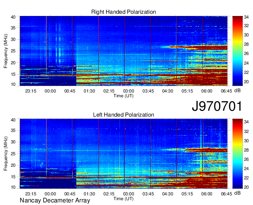The image size is (253, 205).
Task: Click the 35 MHz tick on Right Handed plot
Action: pos(13,28)
